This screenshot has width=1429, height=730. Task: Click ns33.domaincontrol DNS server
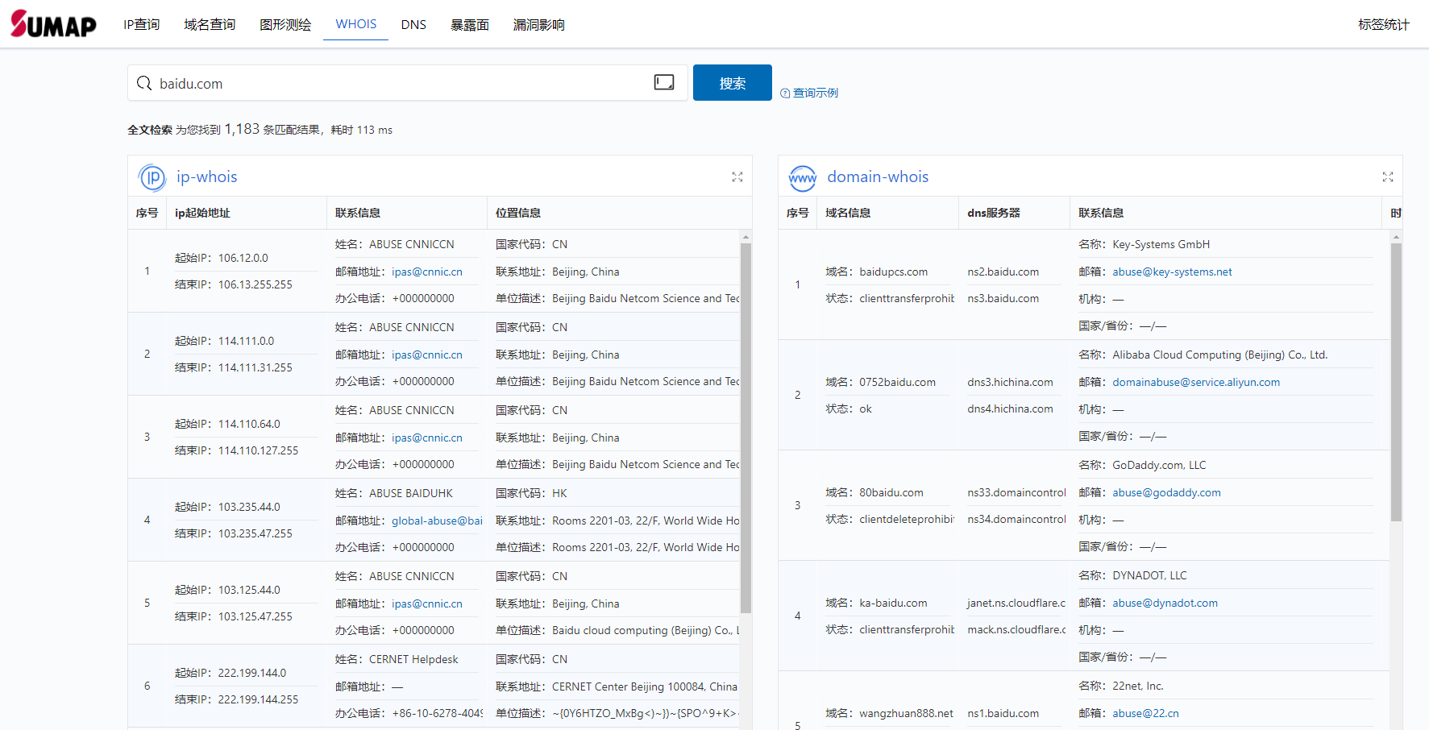coord(1016,492)
